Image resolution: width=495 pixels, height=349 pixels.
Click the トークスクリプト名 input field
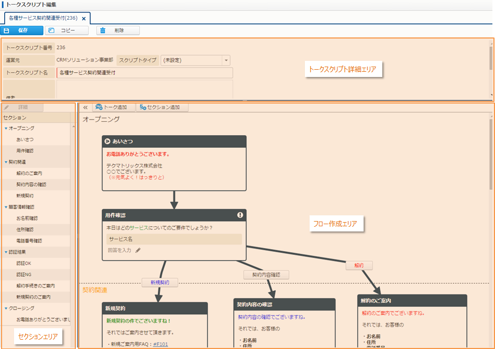pos(144,73)
